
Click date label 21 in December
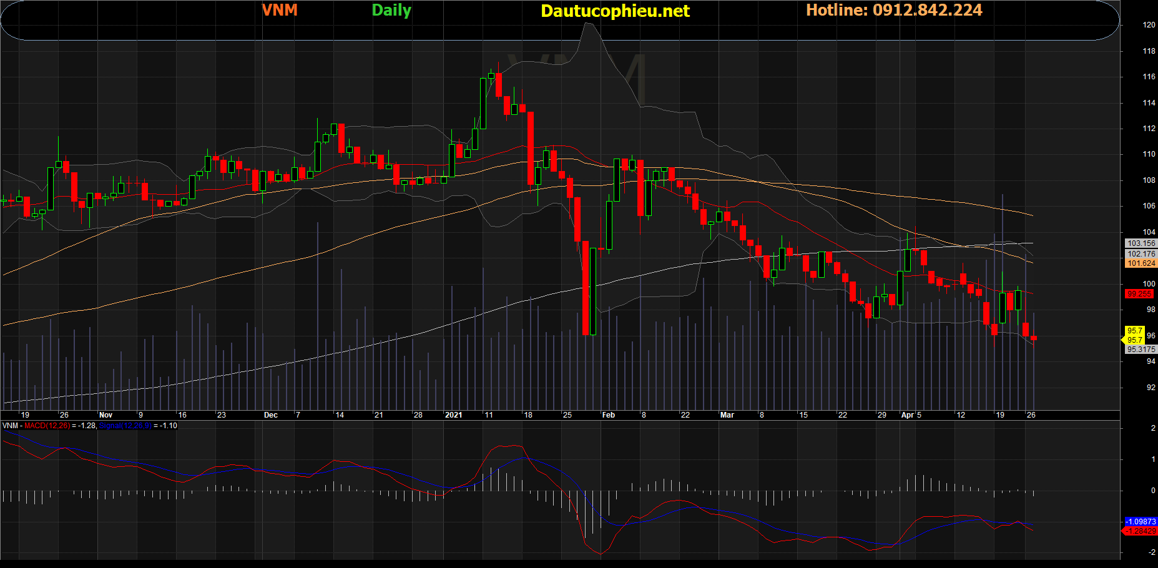pos(379,415)
